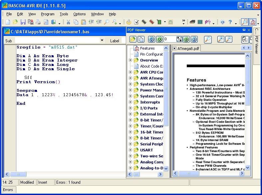The width and height of the screenshot is (262, 195).
Task: Go to previous page in PDF Viewer
Action: 159,39
